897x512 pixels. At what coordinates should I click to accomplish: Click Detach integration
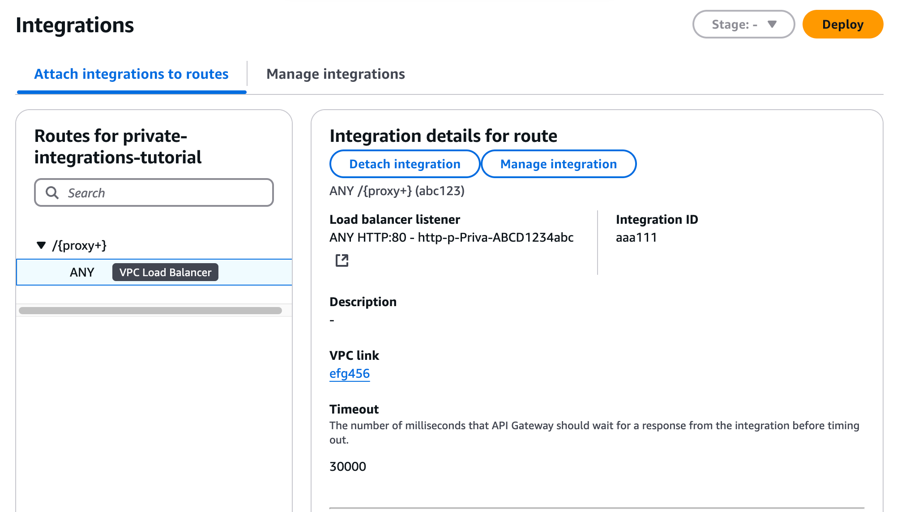coord(404,164)
